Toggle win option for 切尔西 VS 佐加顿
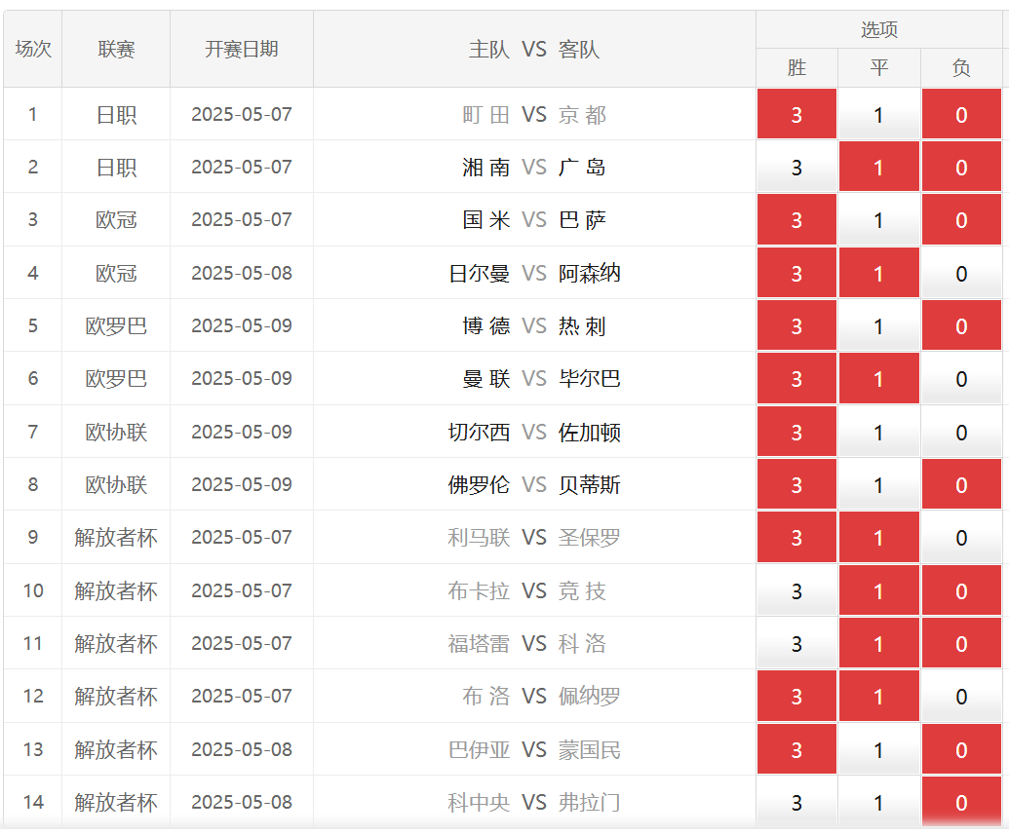Screen dimensions: 1009x835 [796, 433]
